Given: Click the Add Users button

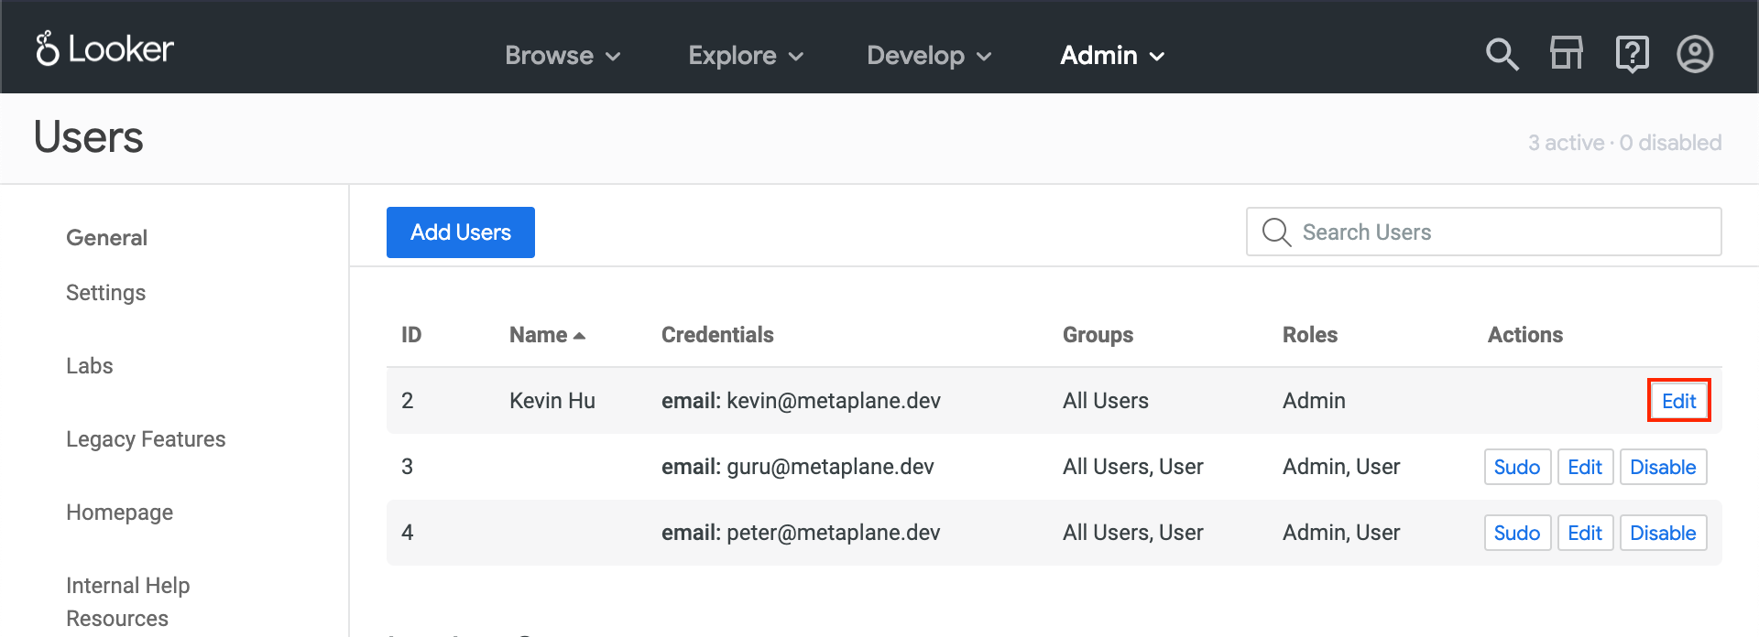Looking at the screenshot, I should pyautogui.click(x=461, y=232).
